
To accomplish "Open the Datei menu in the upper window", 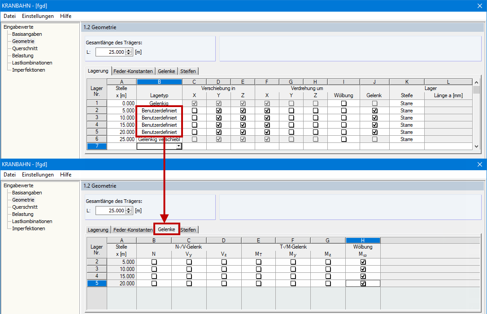I will pyautogui.click(x=9, y=16).
